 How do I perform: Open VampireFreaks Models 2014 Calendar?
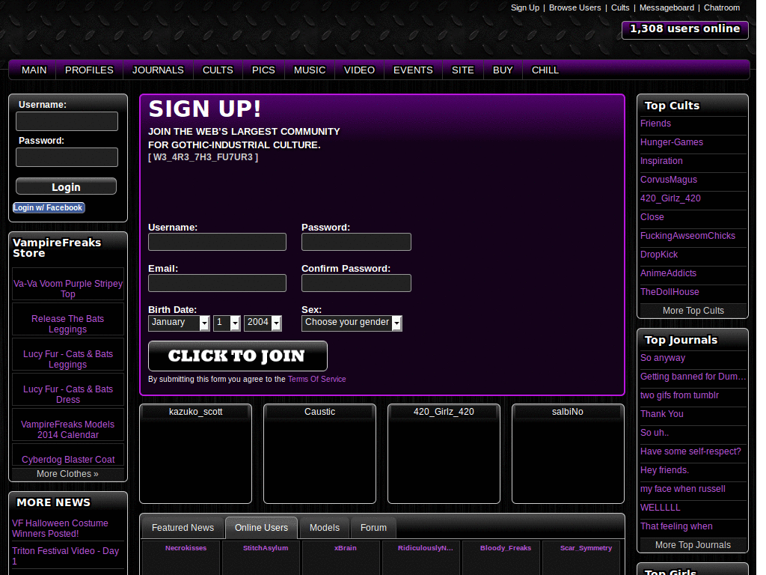tap(68, 430)
